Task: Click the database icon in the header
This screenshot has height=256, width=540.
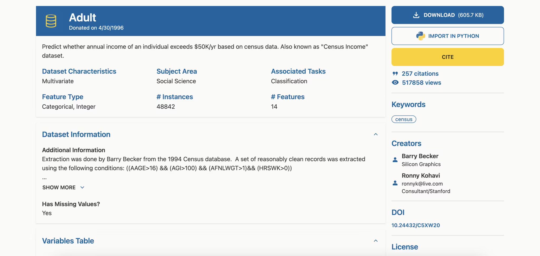Action: 51,21
